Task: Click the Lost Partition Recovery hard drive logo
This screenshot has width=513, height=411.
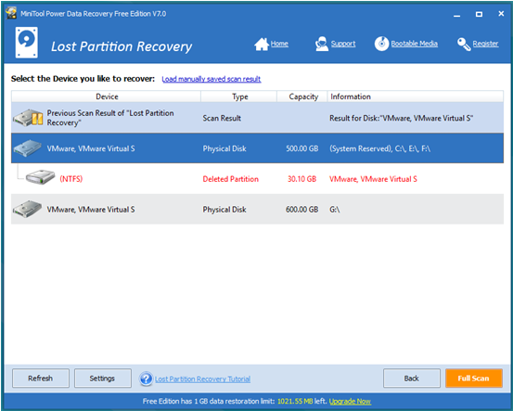Action: click(x=27, y=43)
